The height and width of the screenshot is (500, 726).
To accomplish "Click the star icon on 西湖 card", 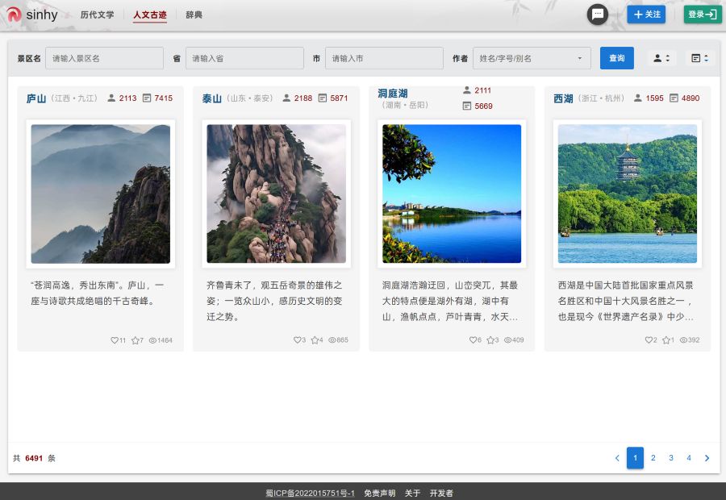I will coord(666,340).
